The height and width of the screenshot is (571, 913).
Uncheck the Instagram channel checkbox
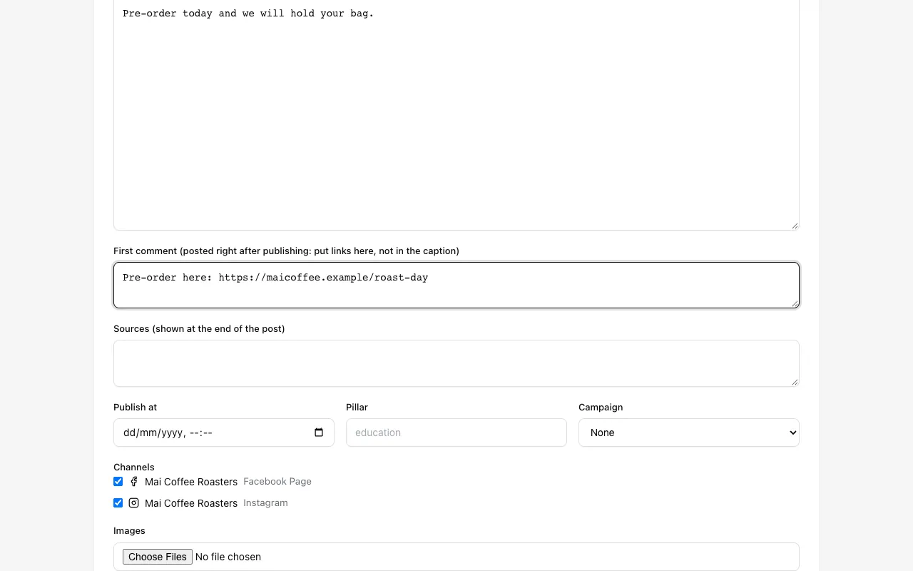pyautogui.click(x=118, y=503)
